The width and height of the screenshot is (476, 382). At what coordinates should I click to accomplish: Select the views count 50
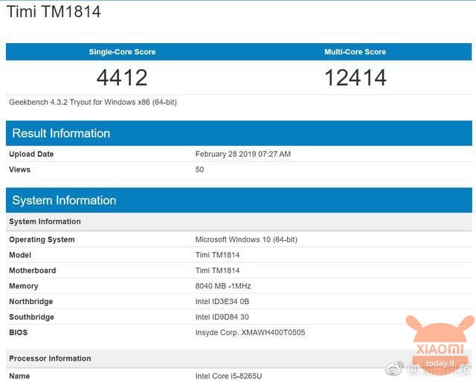199,169
